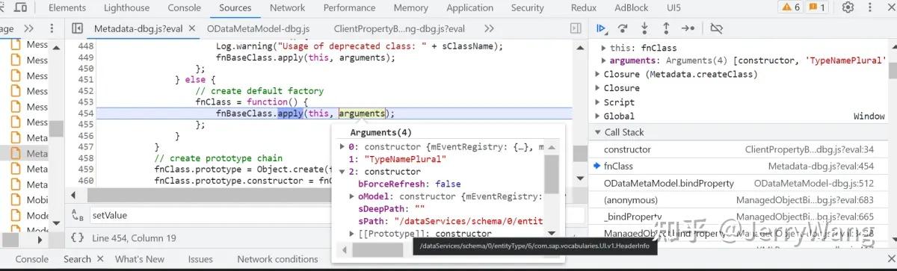The width and height of the screenshot is (897, 271).
Task: Expand the Global scope
Action: [x=598, y=116]
